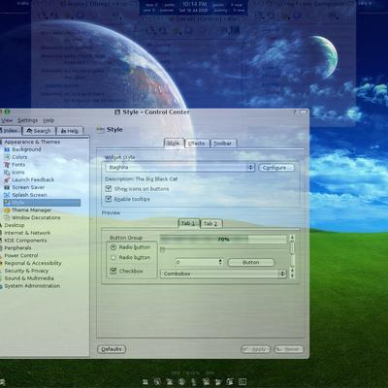
Task: Click the preview area vertical scrollbar
Action: point(292,256)
